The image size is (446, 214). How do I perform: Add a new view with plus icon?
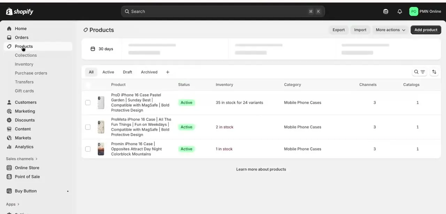(x=168, y=72)
